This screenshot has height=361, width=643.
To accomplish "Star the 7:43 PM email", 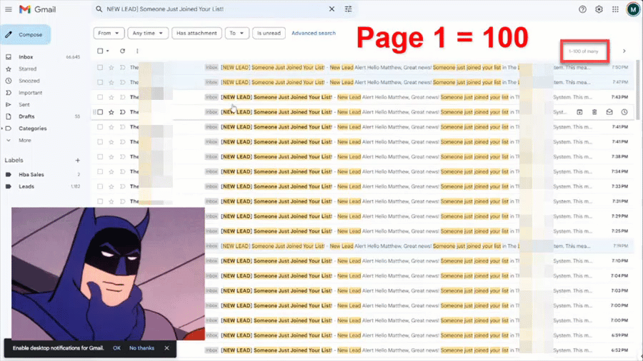I will (x=111, y=97).
